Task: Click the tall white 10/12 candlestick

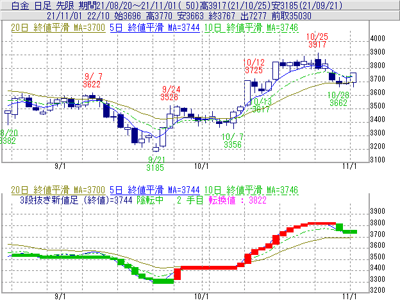Action: coord(247,92)
